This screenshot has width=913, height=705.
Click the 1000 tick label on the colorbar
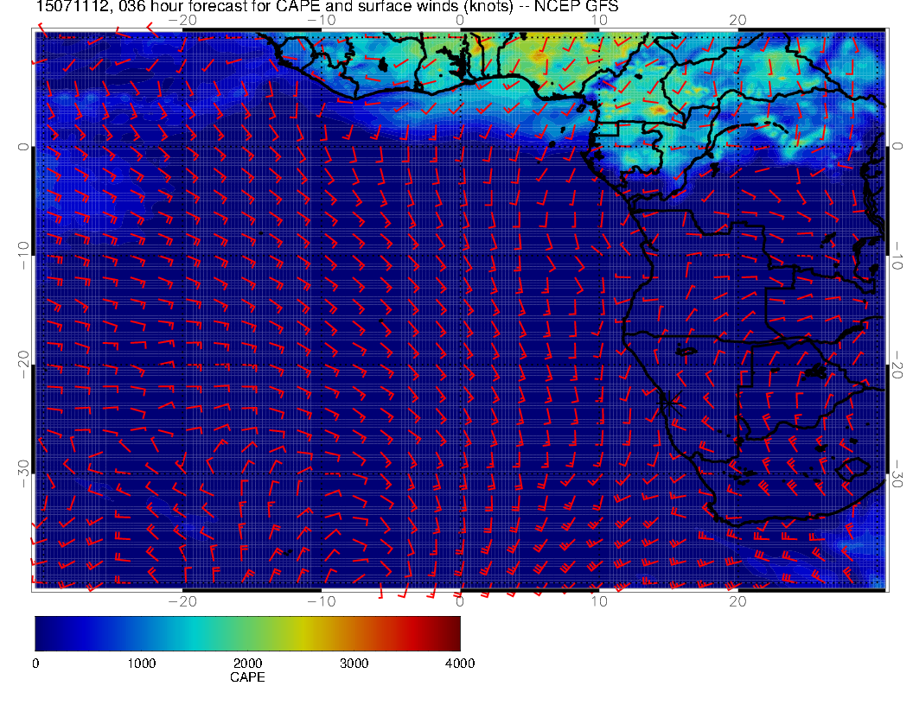pyautogui.click(x=141, y=664)
